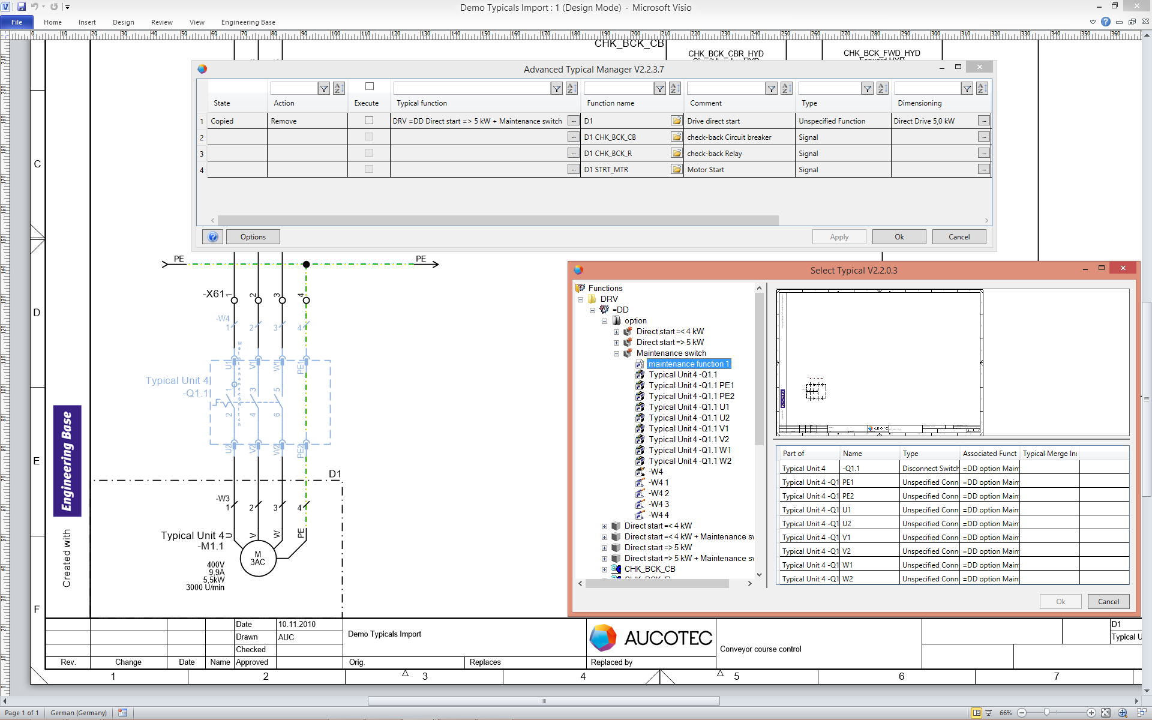1152x720 pixels.
Task: Click filter icon above Typical function column
Action: pos(556,89)
